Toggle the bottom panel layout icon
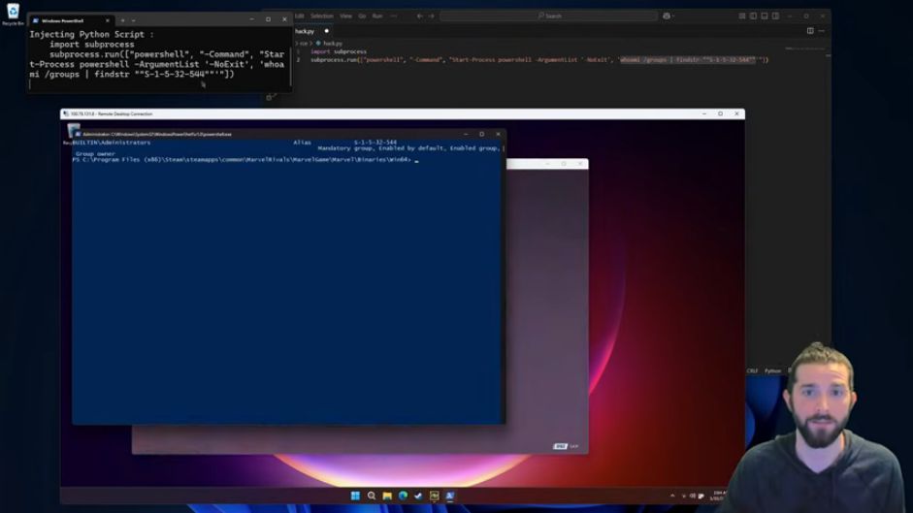913x513 pixels. [x=764, y=16]
